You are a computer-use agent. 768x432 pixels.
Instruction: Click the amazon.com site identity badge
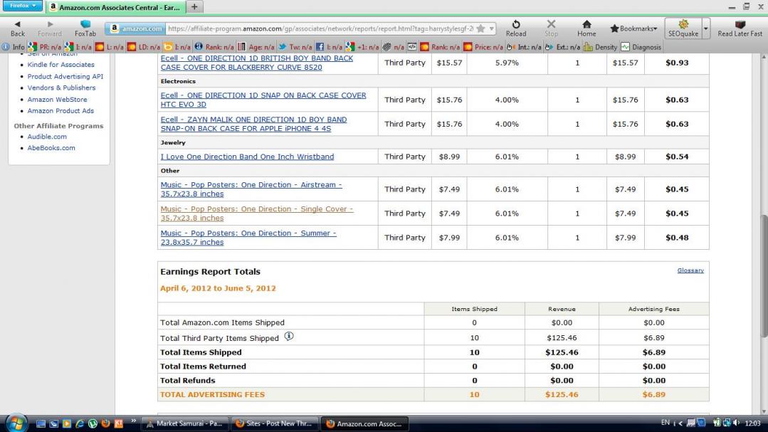(136, 29)
